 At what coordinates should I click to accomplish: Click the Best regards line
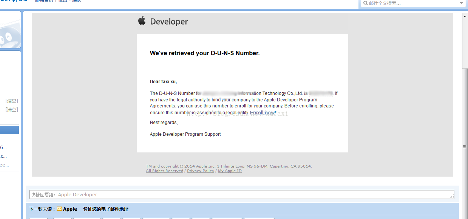164,123
